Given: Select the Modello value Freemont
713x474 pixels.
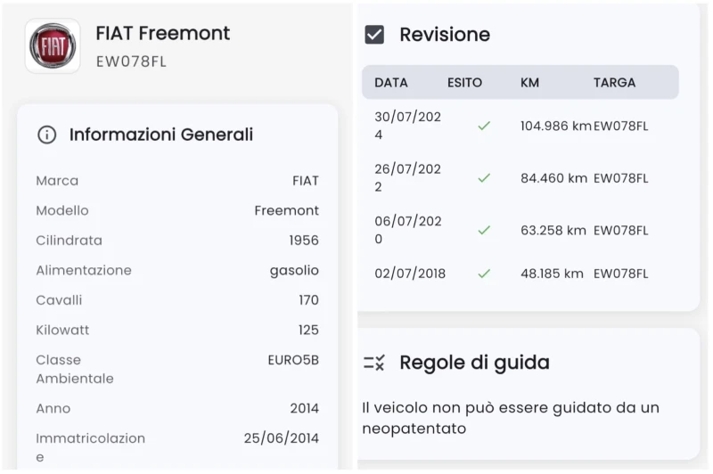Looking at the screenshot, I should click(286, 210).
